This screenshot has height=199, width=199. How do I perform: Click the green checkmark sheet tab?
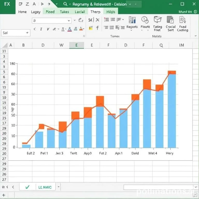(x=27, y=187)
